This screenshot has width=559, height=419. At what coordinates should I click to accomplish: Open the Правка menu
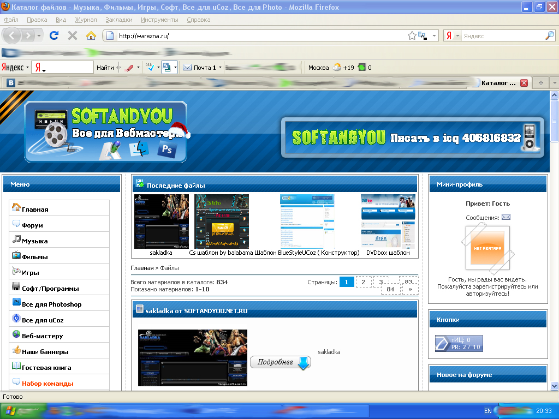37,20
